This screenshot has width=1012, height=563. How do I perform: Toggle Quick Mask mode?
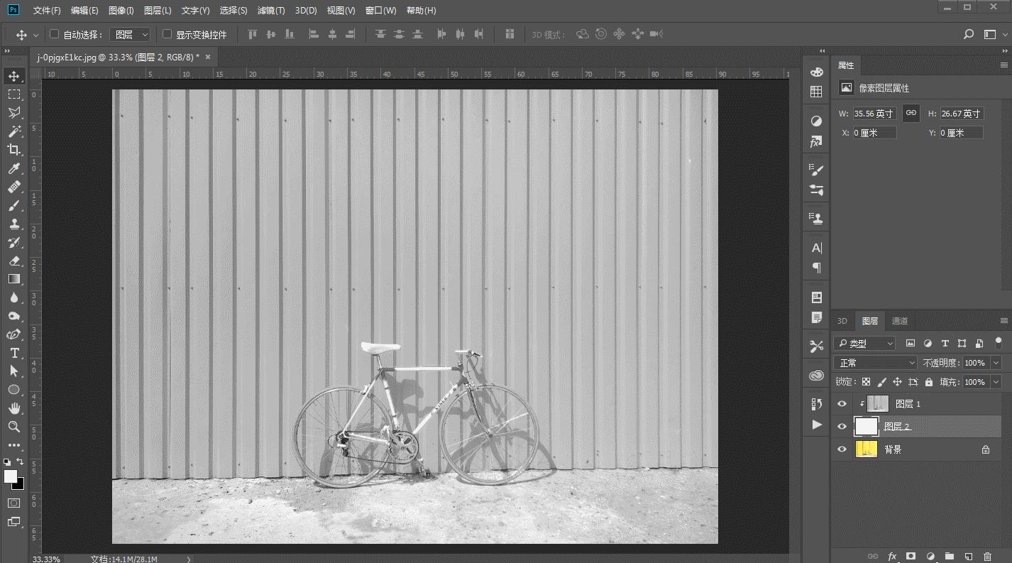tap(13, 503)
